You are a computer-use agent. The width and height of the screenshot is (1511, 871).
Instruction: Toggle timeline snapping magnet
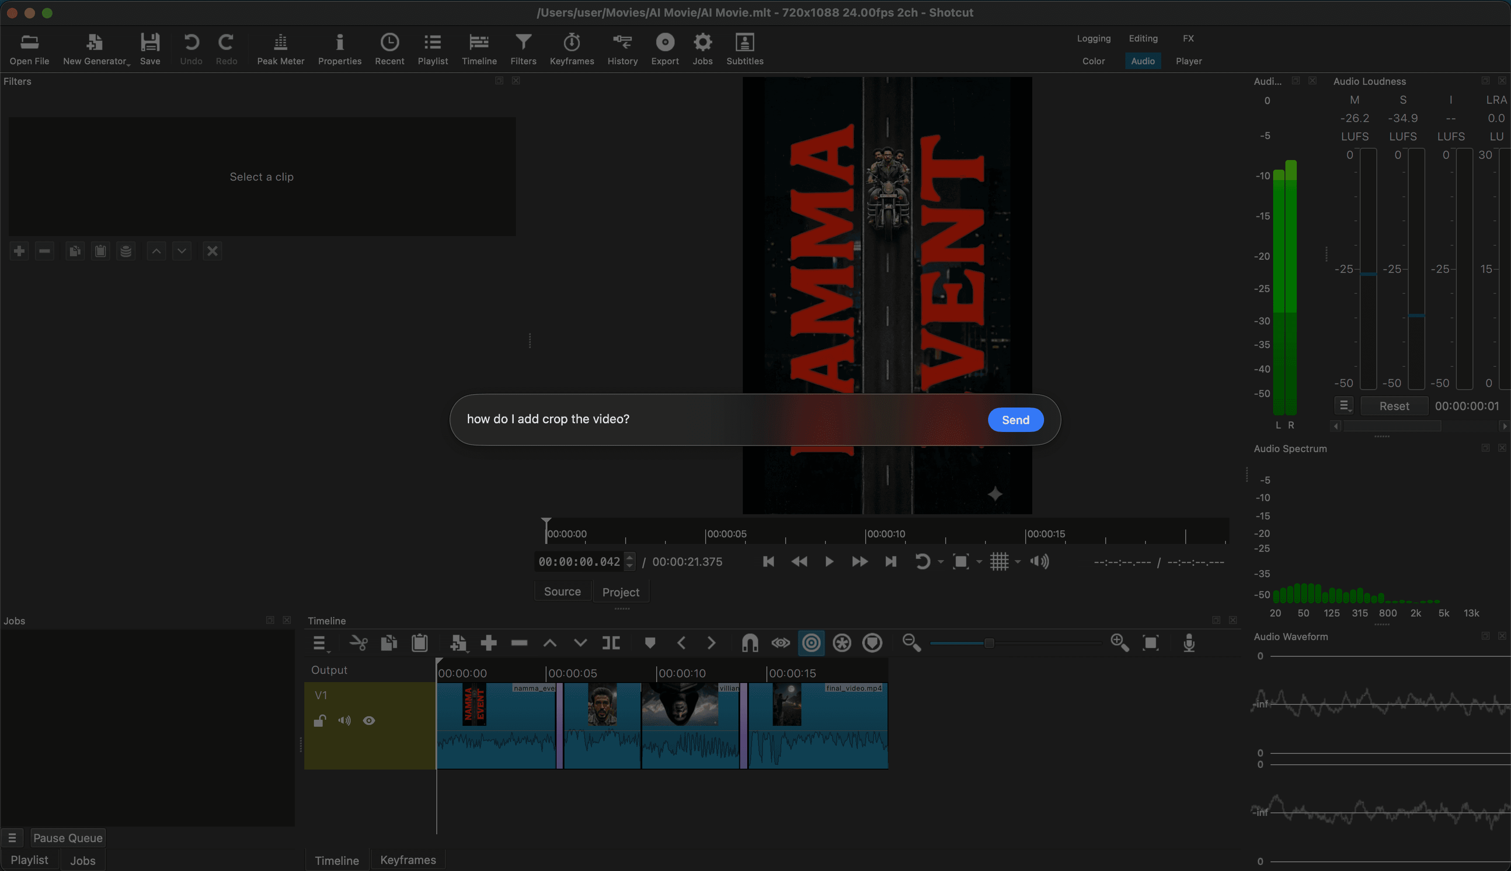tap(749, 643)
